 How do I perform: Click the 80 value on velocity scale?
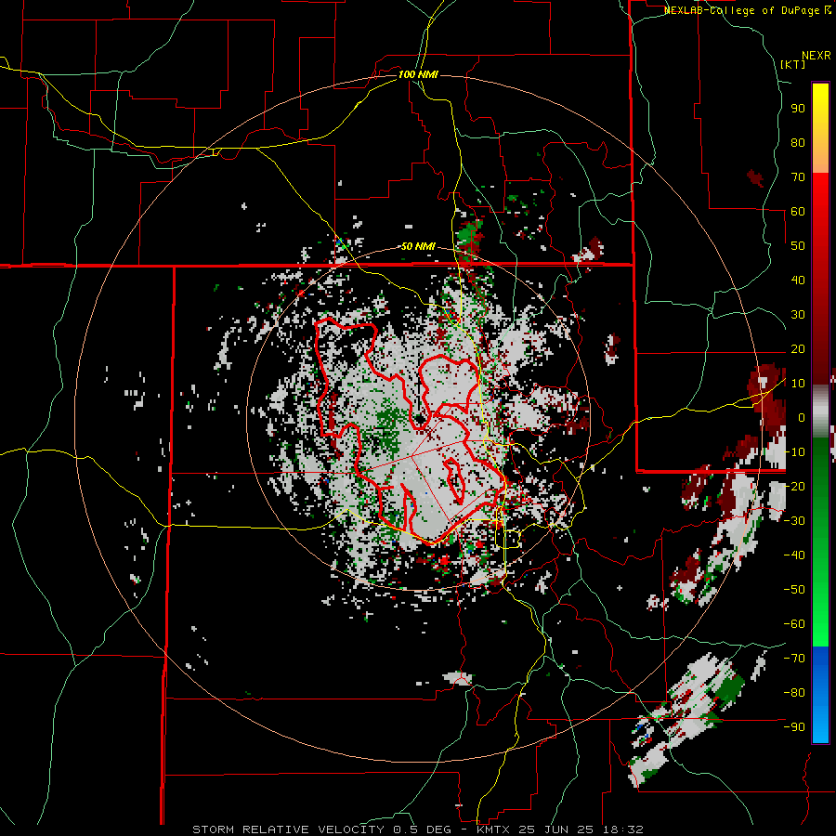point(798,142)
